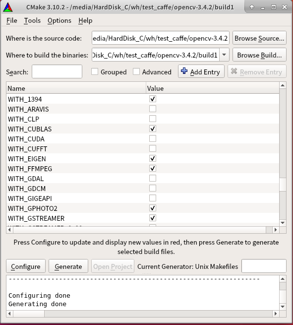Uncheck WITH_EIGEN option

pos(153,158)
